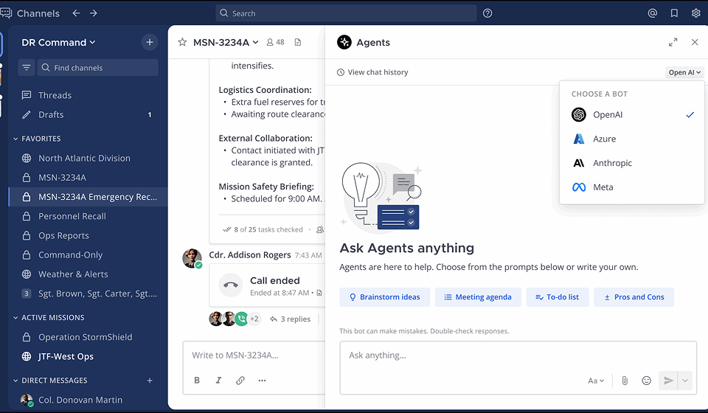Star the MSN-3234A channel
This screenshot has height=413, width=708.
pos(182,42)
